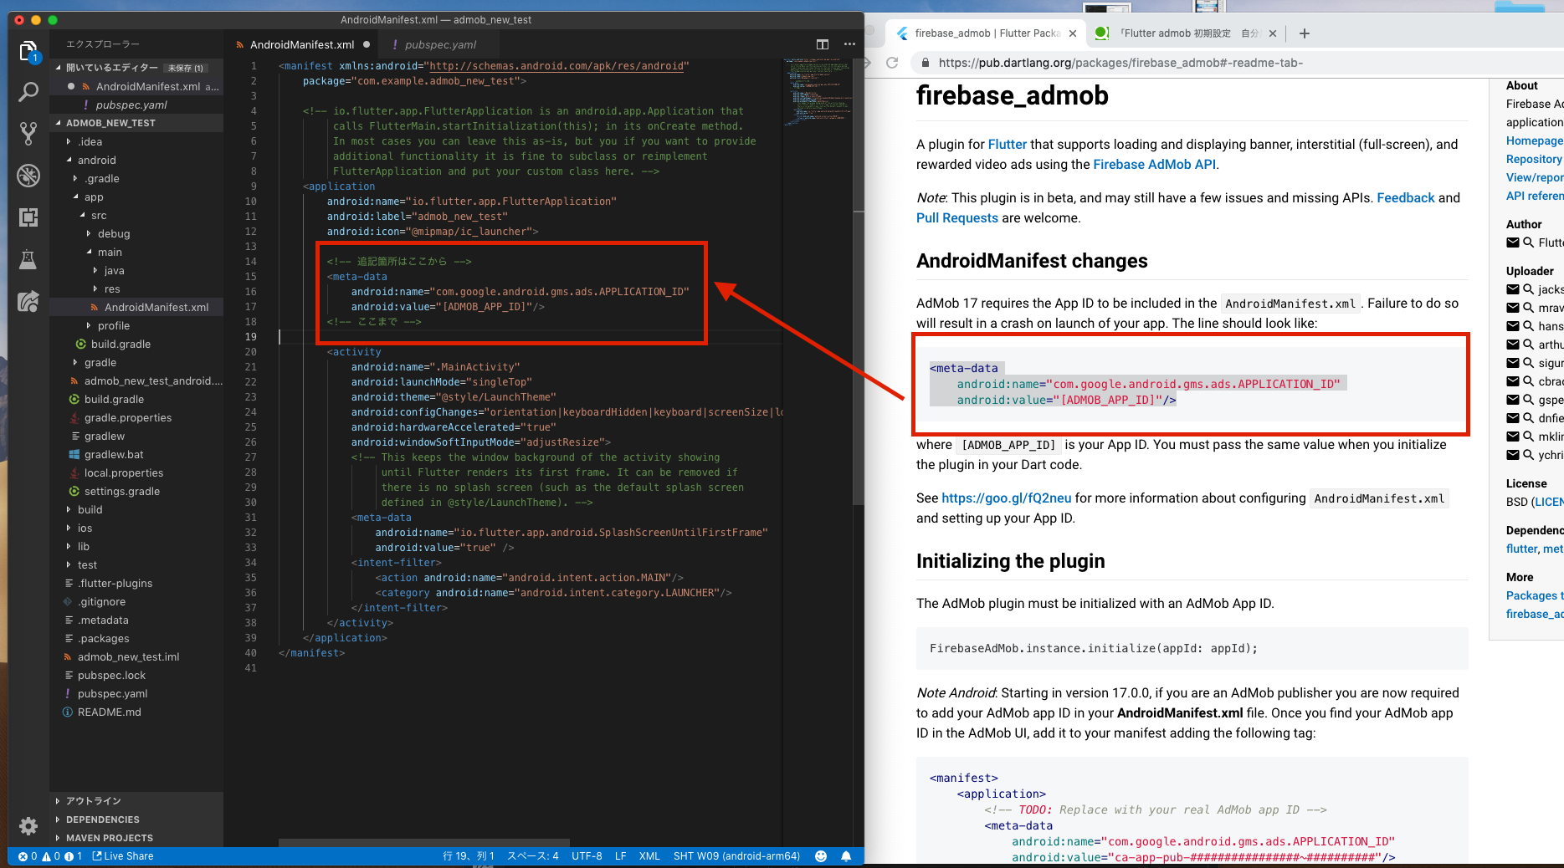Switch to the pubspec.yaml editor tab

(440, 44)
